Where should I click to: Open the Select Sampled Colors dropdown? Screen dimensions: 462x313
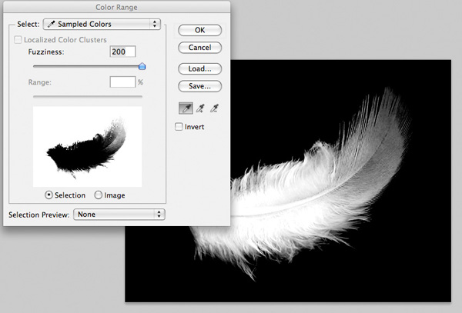click(102, 25)
